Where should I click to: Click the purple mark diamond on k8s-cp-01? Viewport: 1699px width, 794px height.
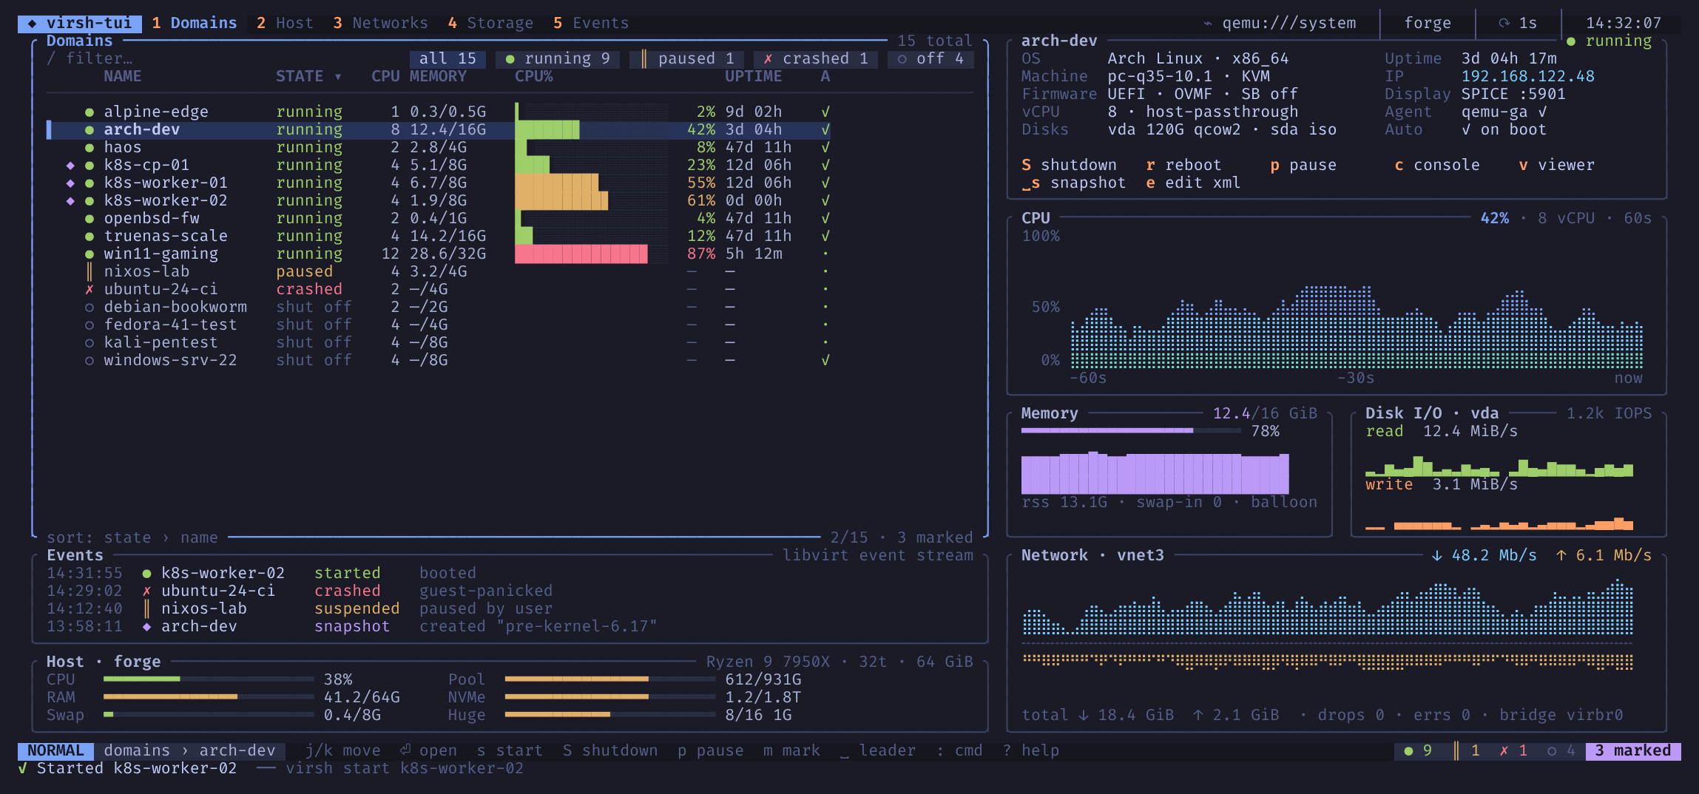(x=70, y=165)
